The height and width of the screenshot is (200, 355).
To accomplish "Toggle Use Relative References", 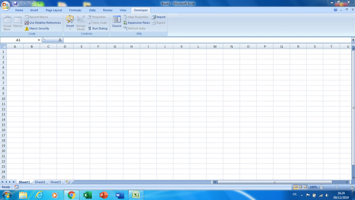I will (27, 23).
